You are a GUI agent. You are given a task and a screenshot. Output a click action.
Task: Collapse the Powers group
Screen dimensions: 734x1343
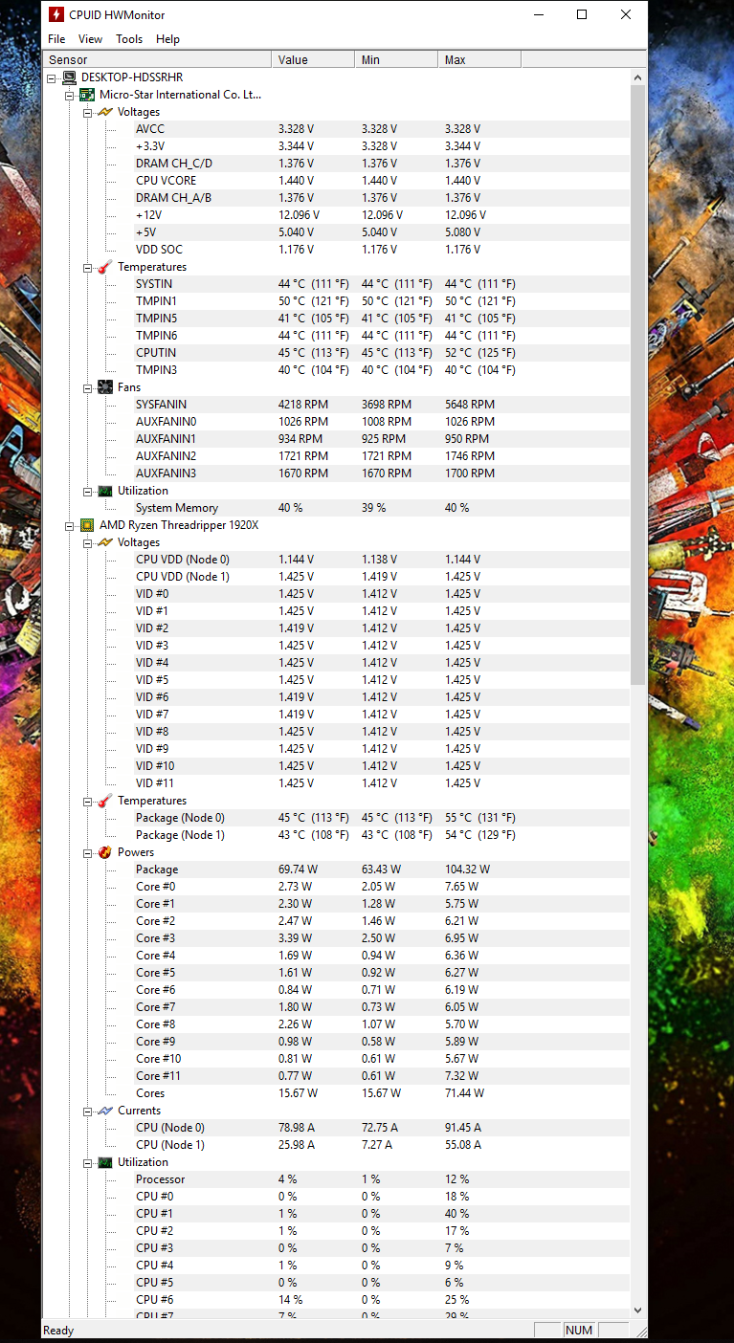pyautogui.click(x=87, y=852)
